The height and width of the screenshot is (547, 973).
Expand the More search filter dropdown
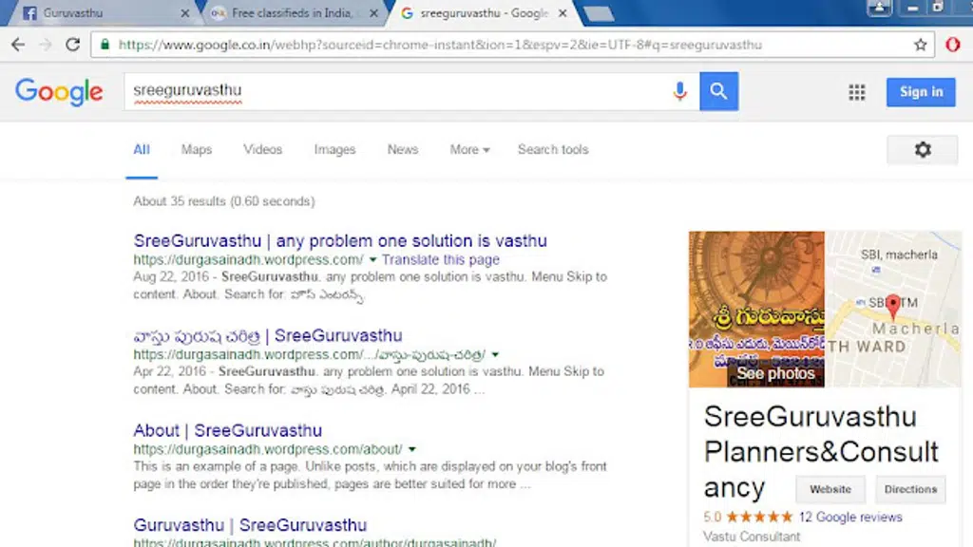(469, 149)
